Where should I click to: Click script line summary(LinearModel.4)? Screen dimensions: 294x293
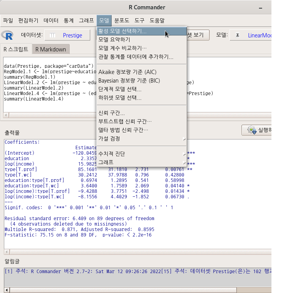pyautogui.click(x=34, y=99)
